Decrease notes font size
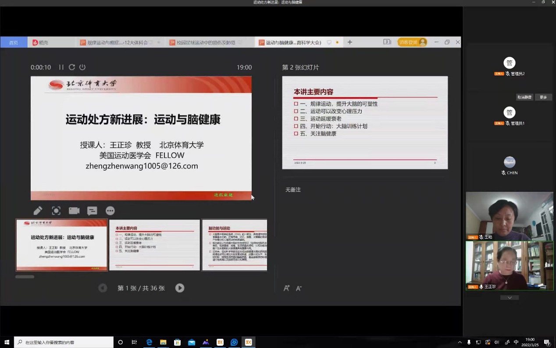Image resolution: width=556 pixels, height=348 pixels. (299, 288)
